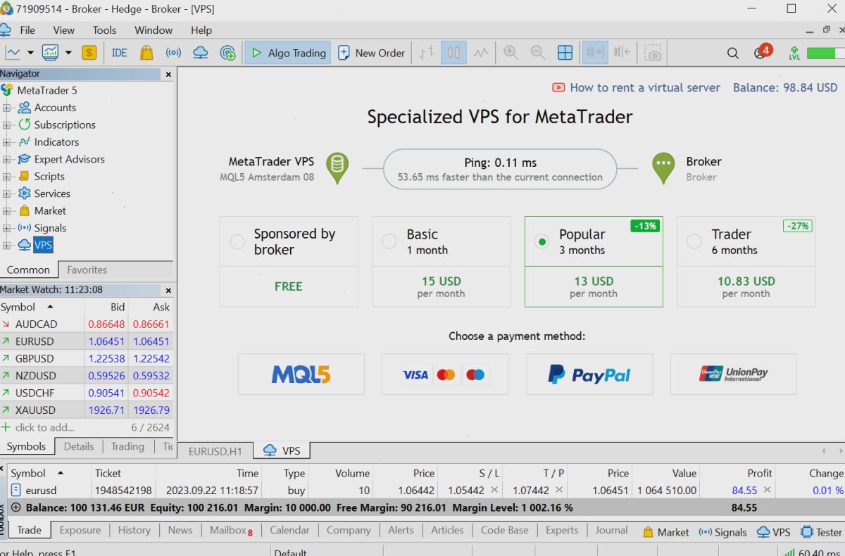
Task: Open the chart type dropdown arrow
Action: pyautogui.click(x=30, y=53)
